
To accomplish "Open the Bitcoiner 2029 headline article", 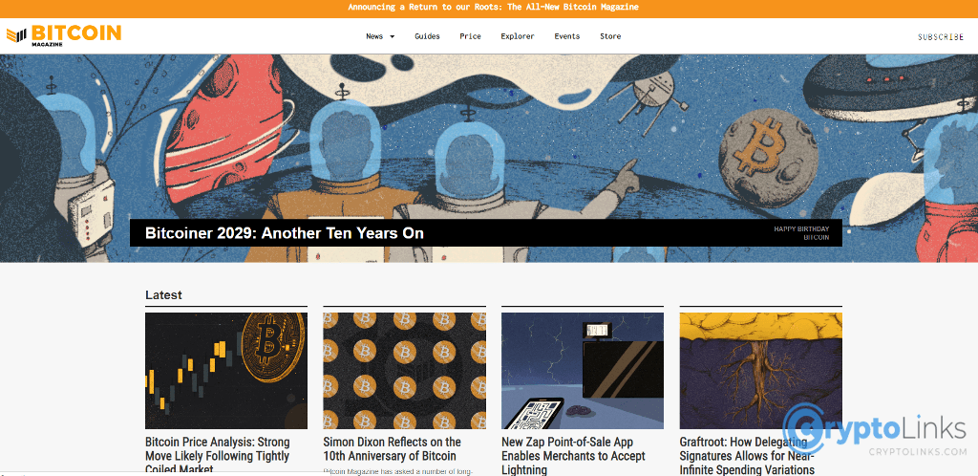I will click(285, 233).
